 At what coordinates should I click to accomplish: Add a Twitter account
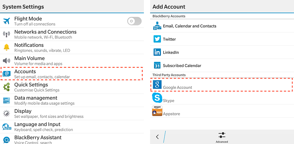tap(169, 39)
